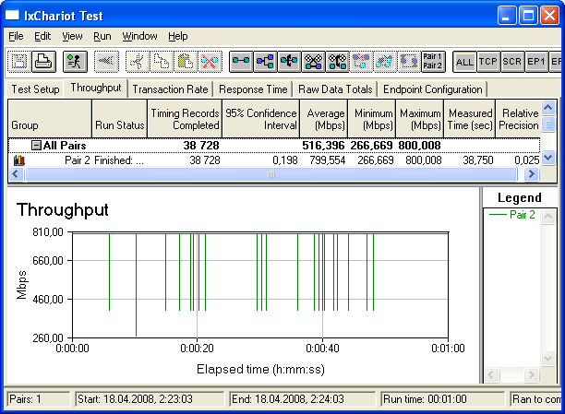Click the grayed Enable pairs icon
Viewport: 565px width, 414px height.
point(385,62)
